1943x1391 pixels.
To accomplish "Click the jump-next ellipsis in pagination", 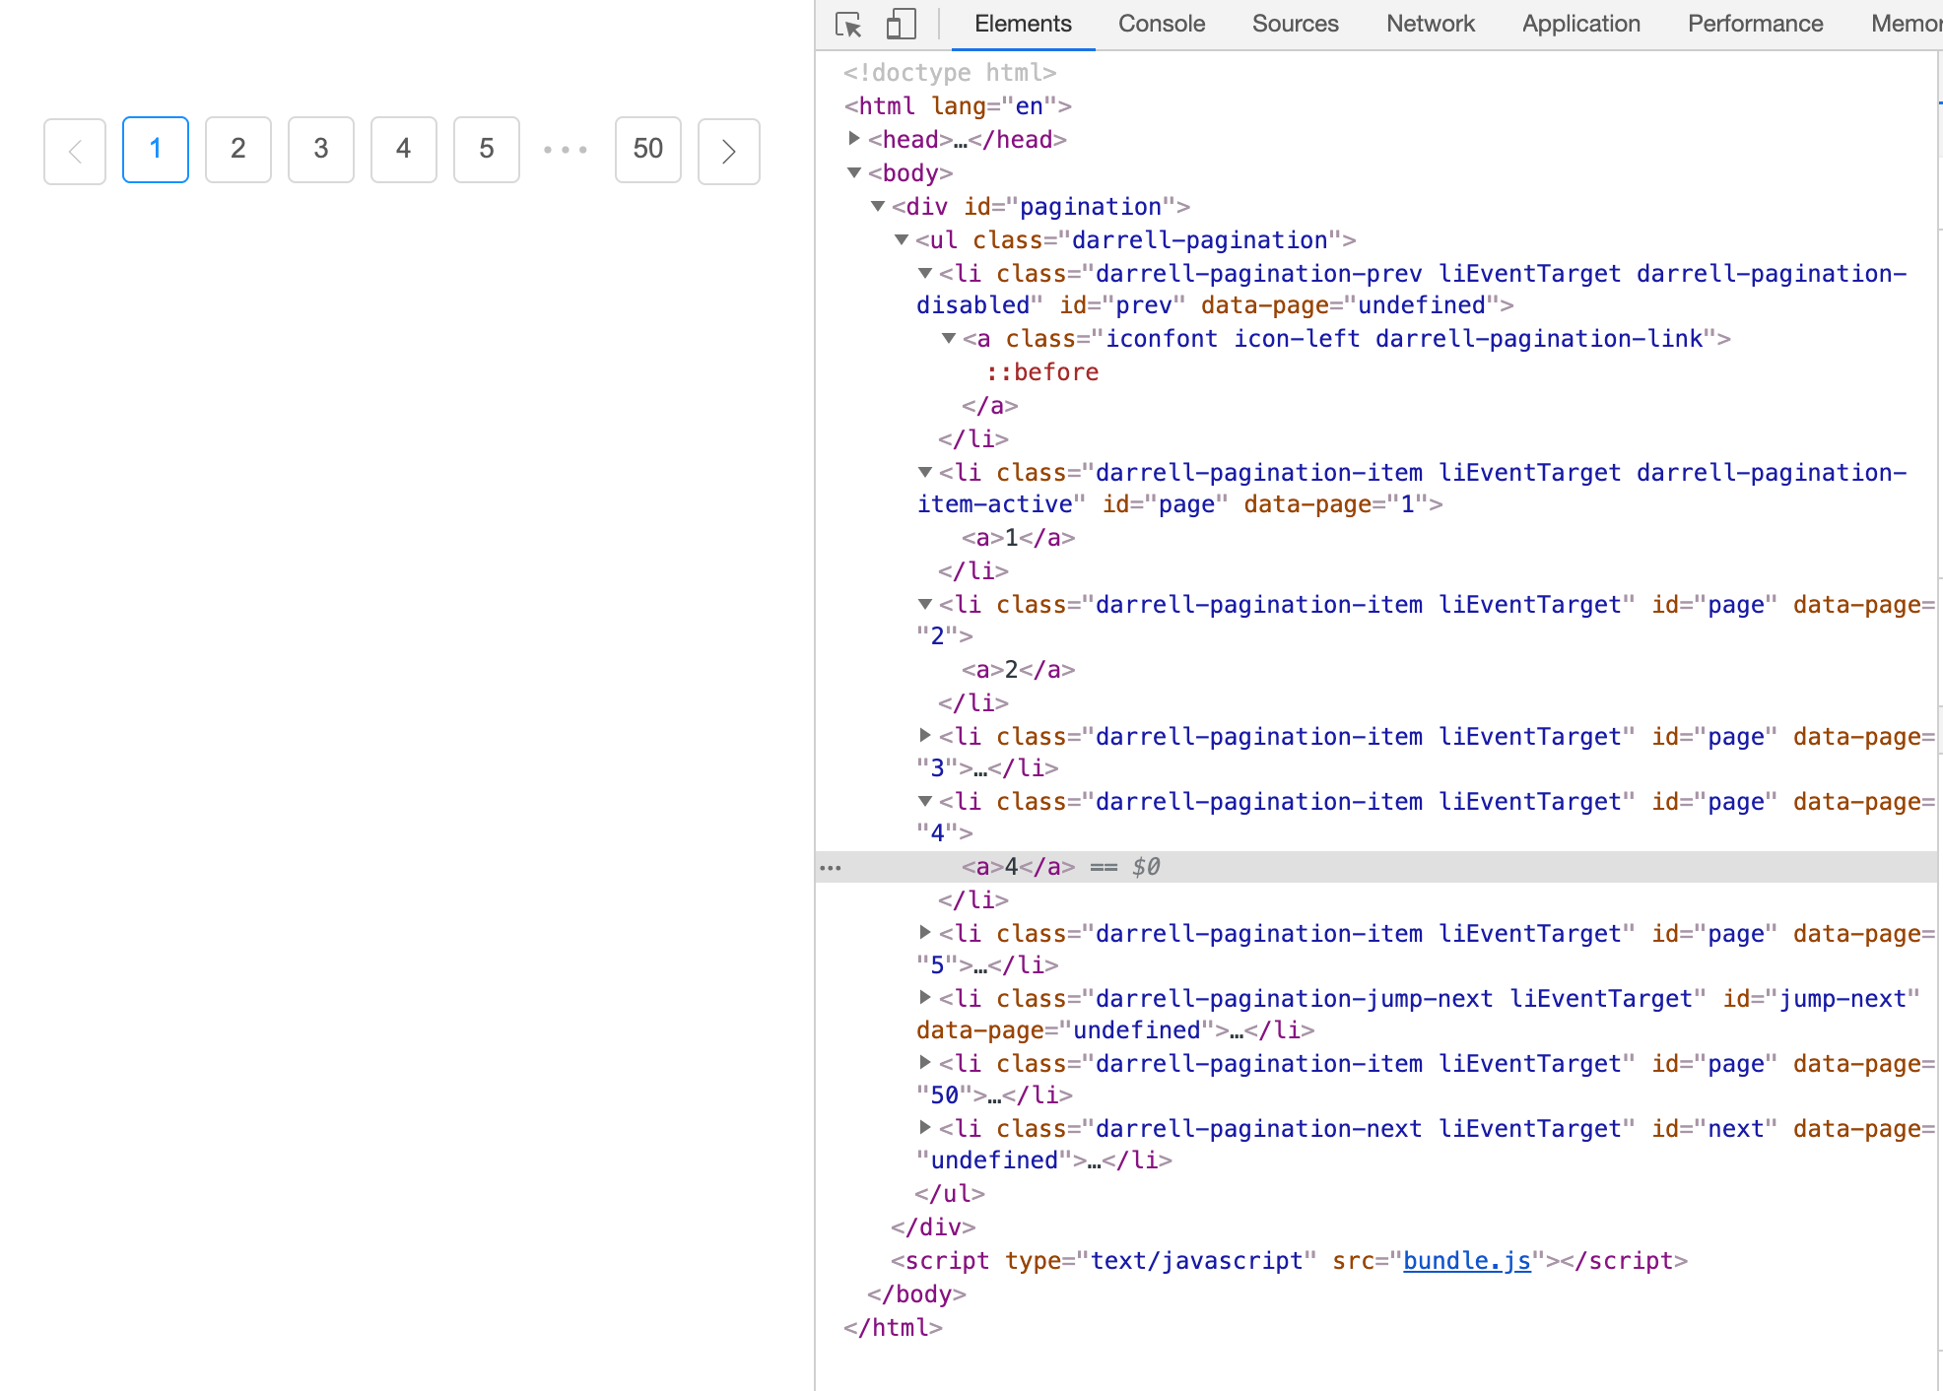I will pos(566,150).
